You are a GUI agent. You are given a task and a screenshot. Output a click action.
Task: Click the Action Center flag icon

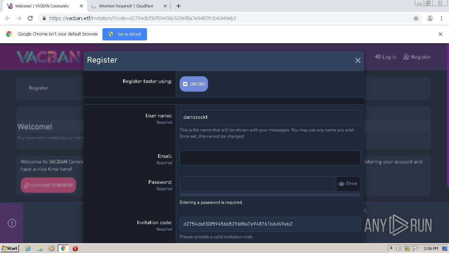(x=415, y=248)
